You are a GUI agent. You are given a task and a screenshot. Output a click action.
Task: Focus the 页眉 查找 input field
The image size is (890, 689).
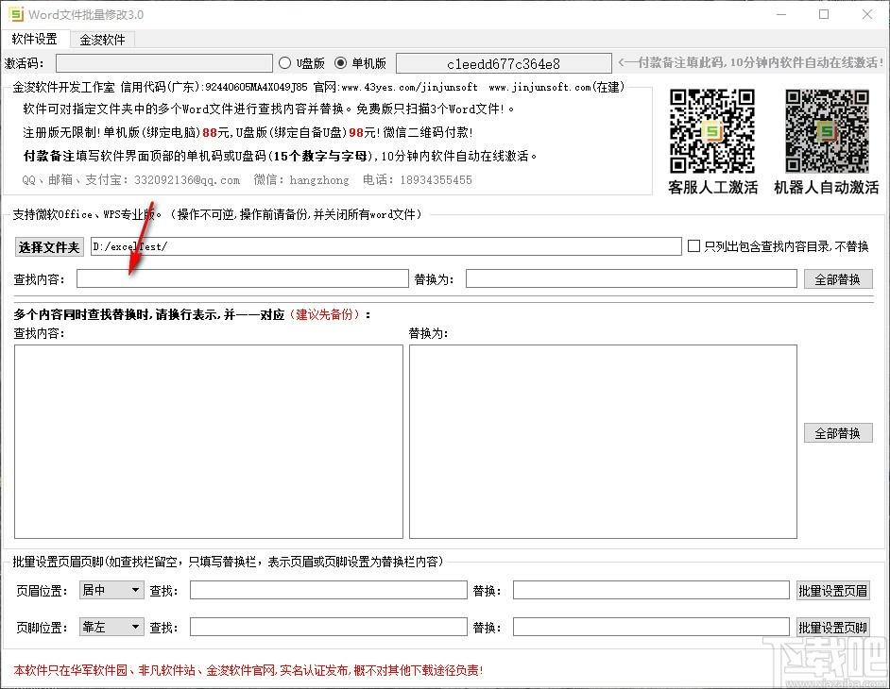pyautogui.click(x=328, y=590)
